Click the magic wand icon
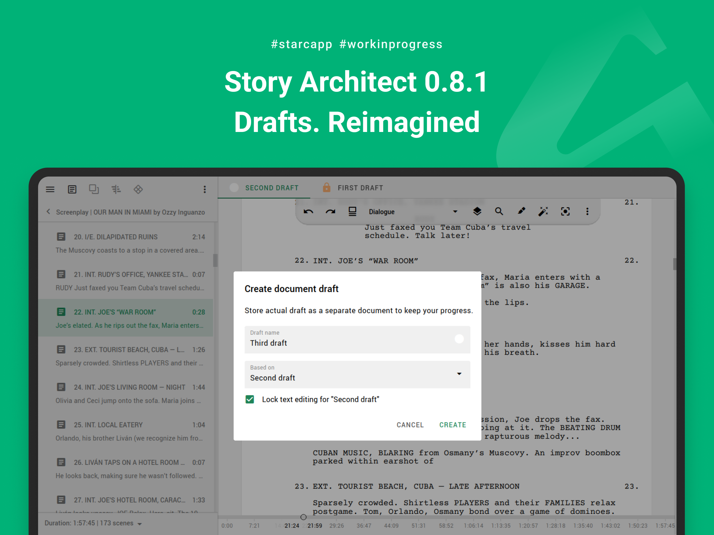714x535 pixels. pyautogui.click(x=543, y=212)
